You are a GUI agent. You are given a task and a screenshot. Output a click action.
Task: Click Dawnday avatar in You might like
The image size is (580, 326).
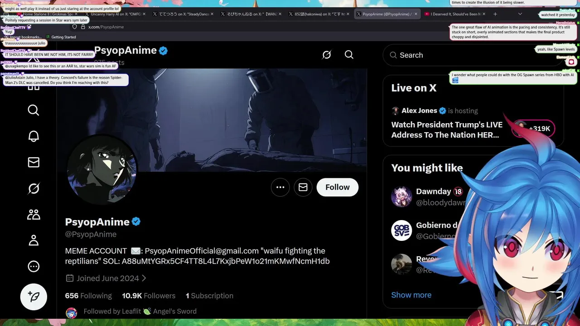point(401,197)
